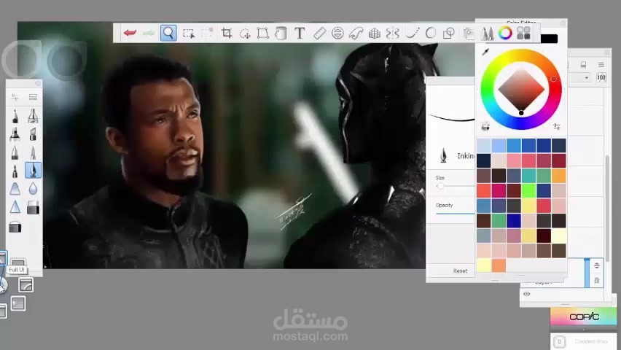The height and width of the screenshot is (350, 621).
Task: Enable the Steady Stroke tool
Action: point(412,34)
